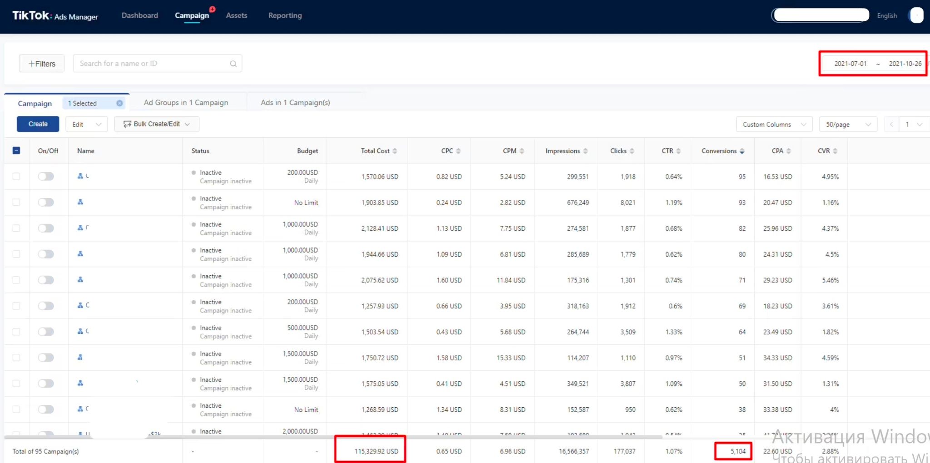Click the Name column header
Image resolution: width=930 pixels, height=463 pixels.
[x=86, y=151]
